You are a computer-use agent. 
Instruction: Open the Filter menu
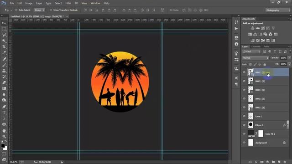click(x=68, y=3)
